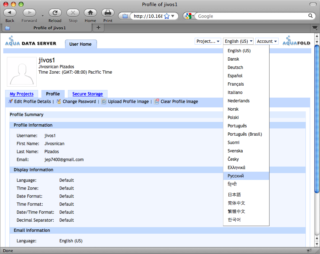
Task: Select Norsk language option
Action: (246, 109)
